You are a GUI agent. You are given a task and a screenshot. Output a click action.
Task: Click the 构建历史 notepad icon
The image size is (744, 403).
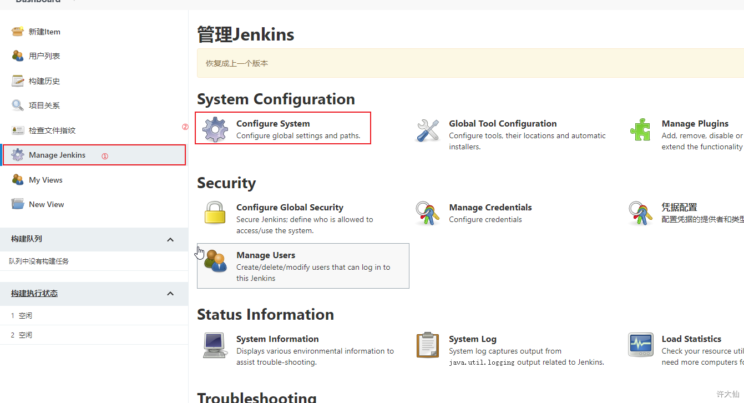click(18, 81)
